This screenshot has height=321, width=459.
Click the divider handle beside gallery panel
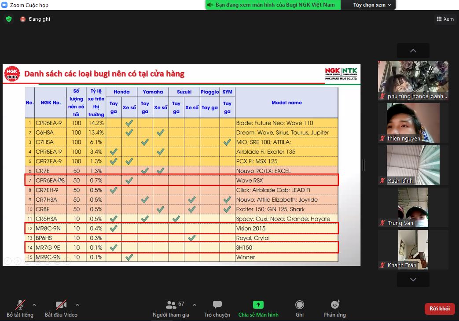click(x=364, y=165)
